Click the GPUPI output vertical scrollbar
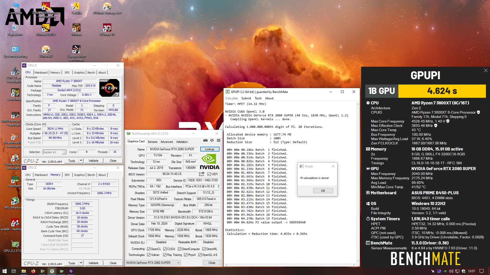490x275 pixels. pos(358,182)
